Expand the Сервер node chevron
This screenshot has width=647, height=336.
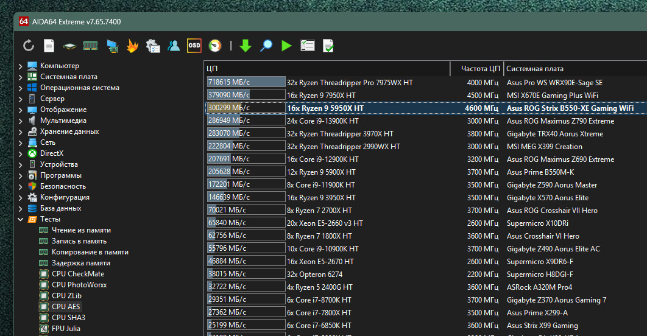pos(21,99)
